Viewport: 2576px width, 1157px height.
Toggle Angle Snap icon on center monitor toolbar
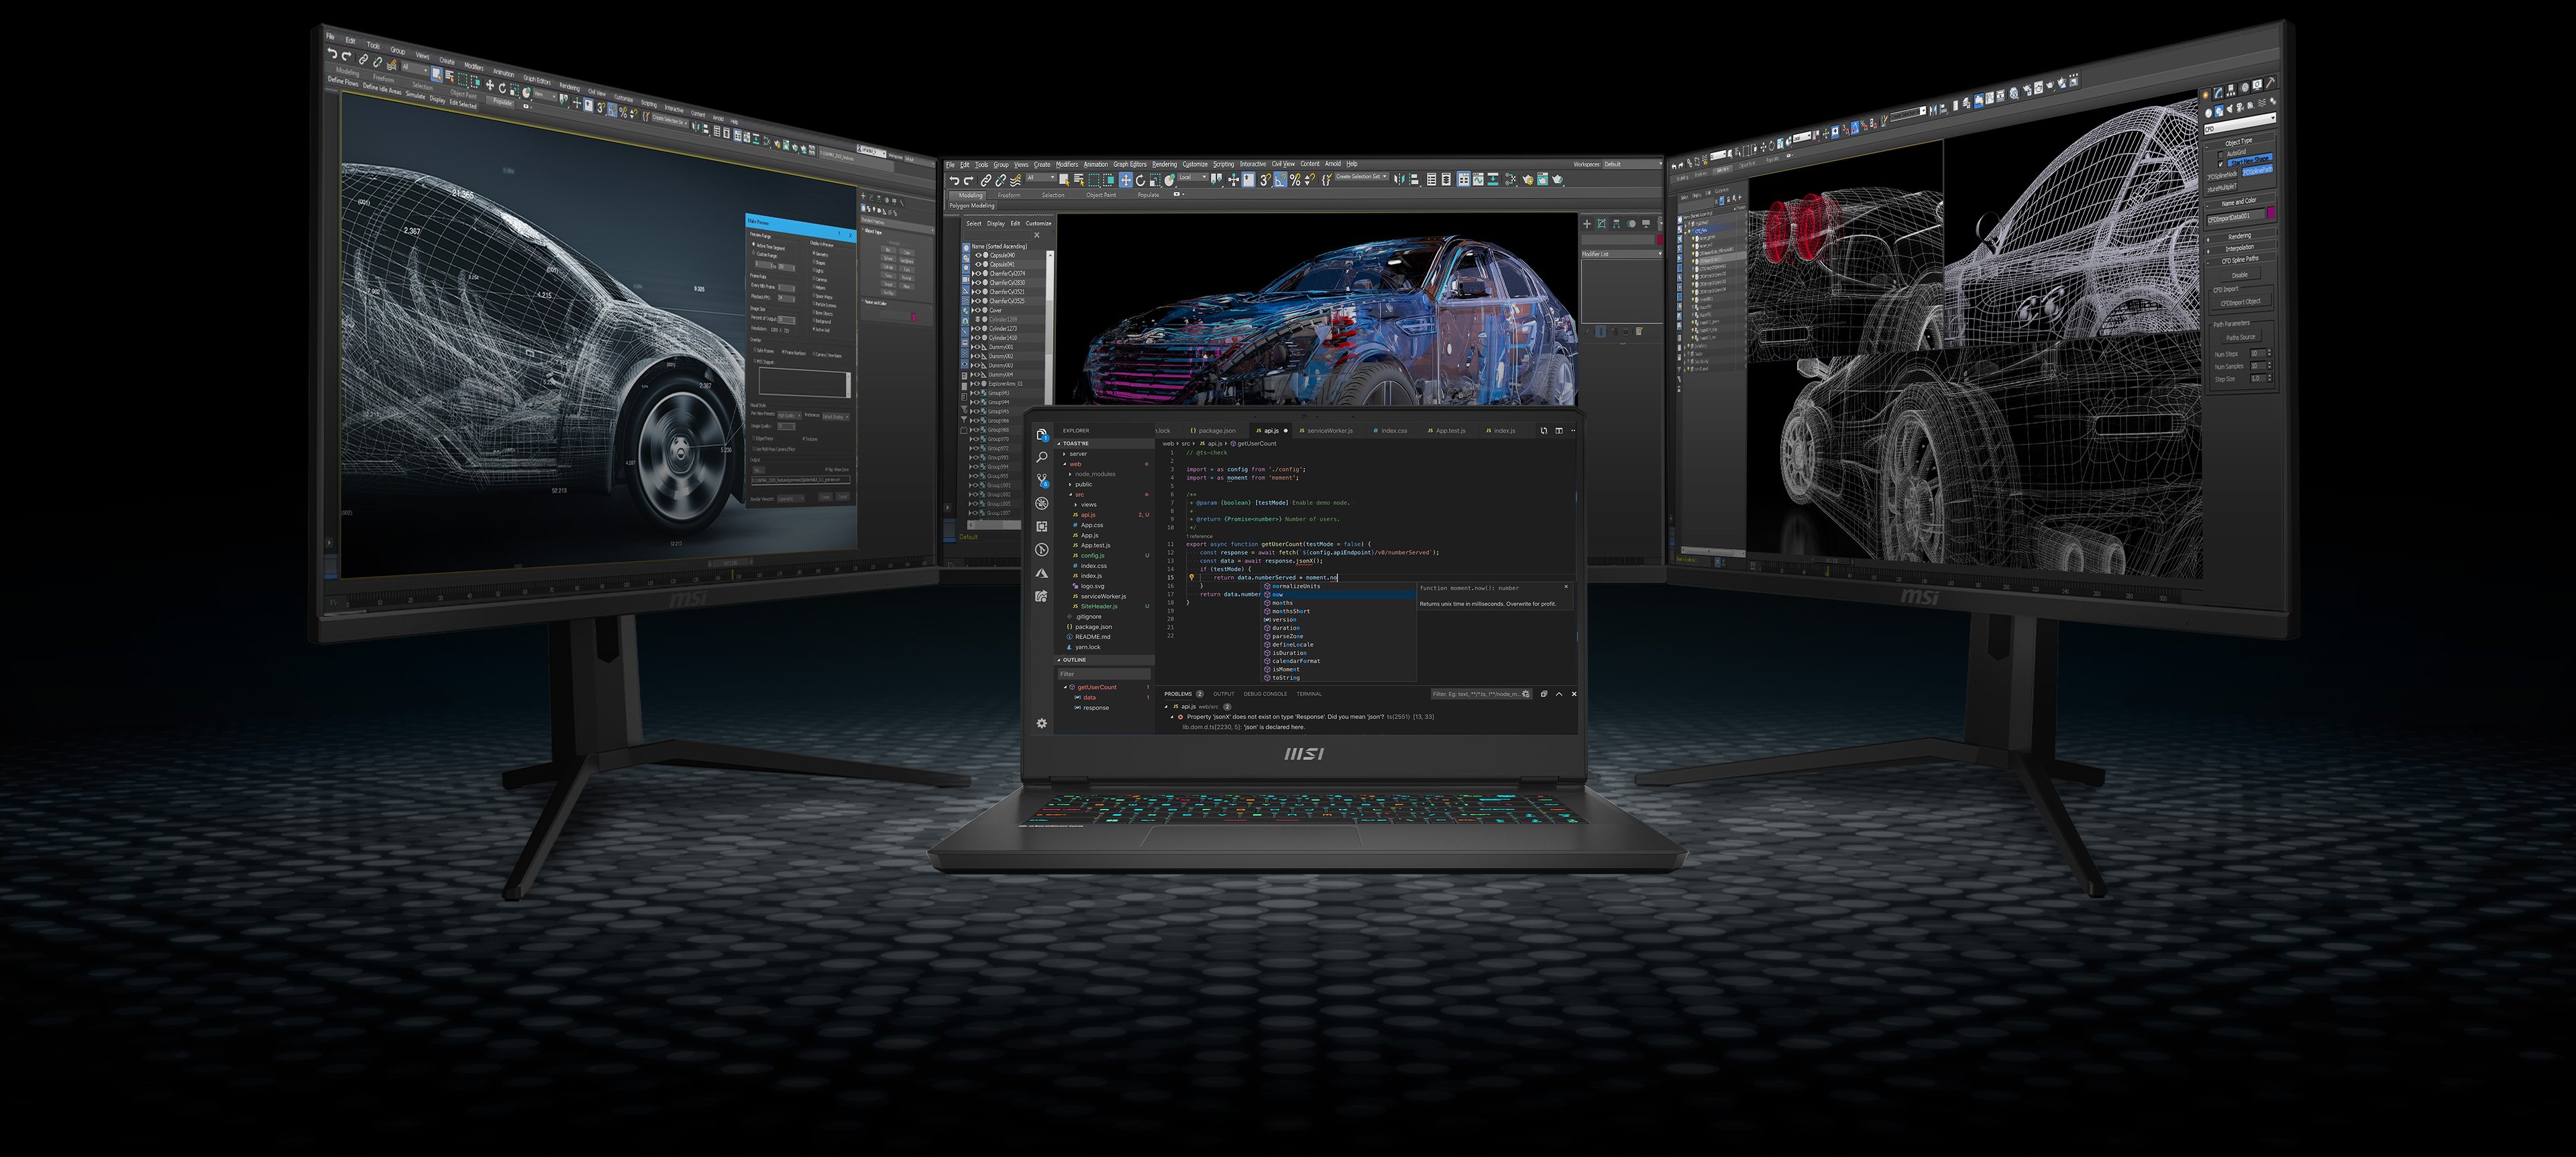[1280, 180]
